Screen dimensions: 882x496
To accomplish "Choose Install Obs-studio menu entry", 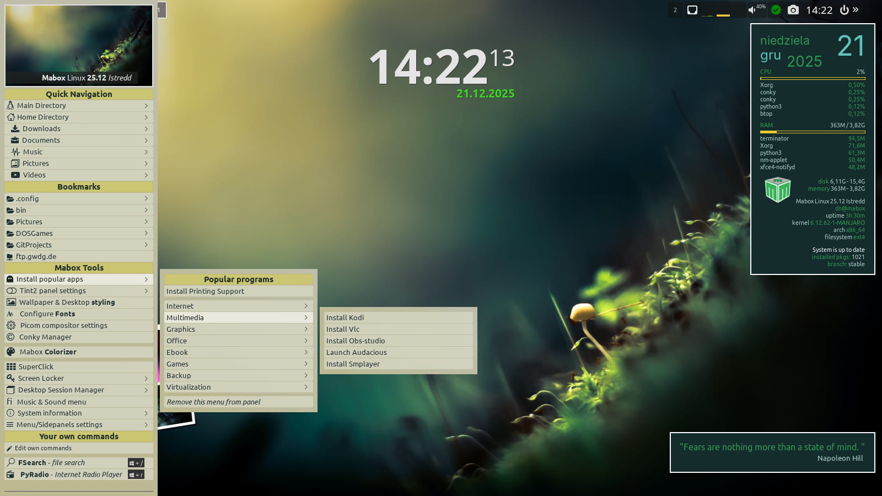I will 356,341.
